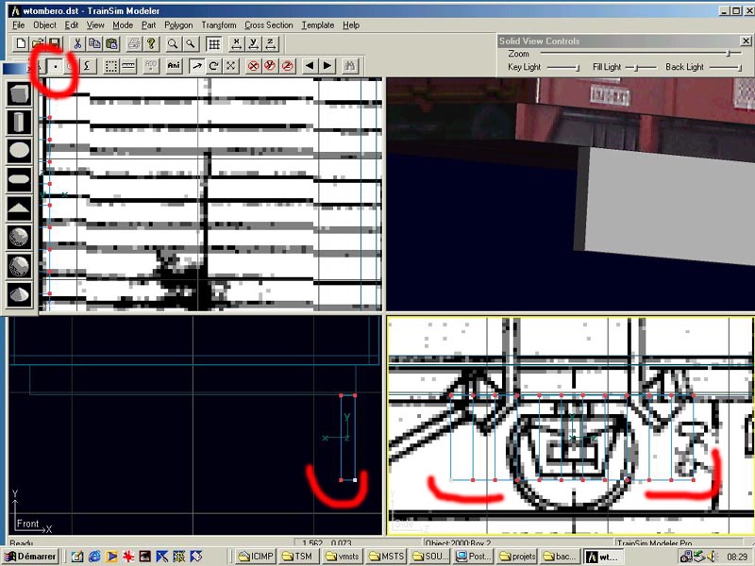
Task: Pick the pyramid primitive shape
Action: [20, 208]
